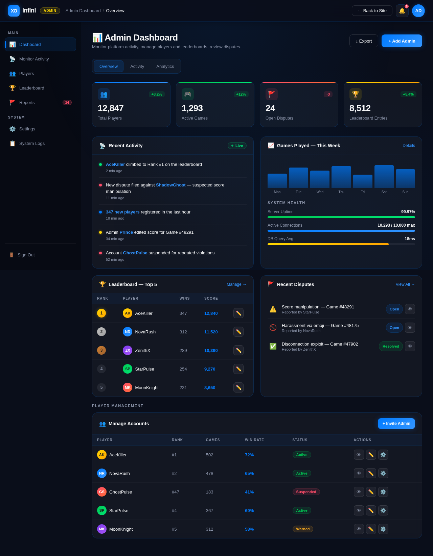Click the Add Admin button

coord(402,41)
